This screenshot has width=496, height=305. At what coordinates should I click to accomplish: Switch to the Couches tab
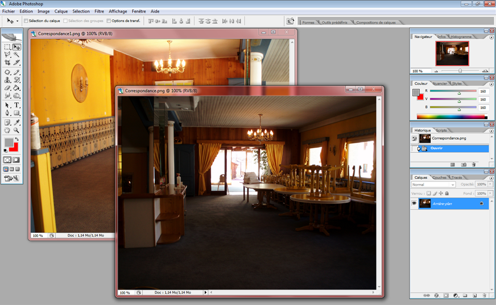pos(439,177)
